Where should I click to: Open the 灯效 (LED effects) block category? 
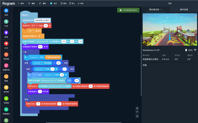6,23
